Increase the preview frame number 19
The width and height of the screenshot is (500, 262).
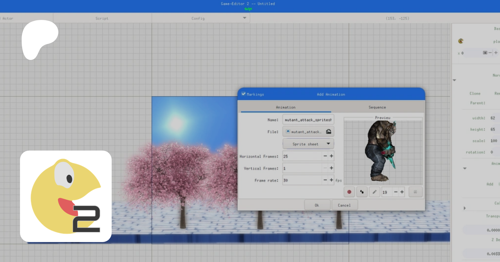point(402,192)
